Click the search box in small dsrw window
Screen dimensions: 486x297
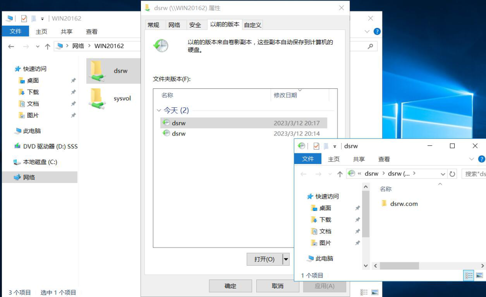point(474,174)
